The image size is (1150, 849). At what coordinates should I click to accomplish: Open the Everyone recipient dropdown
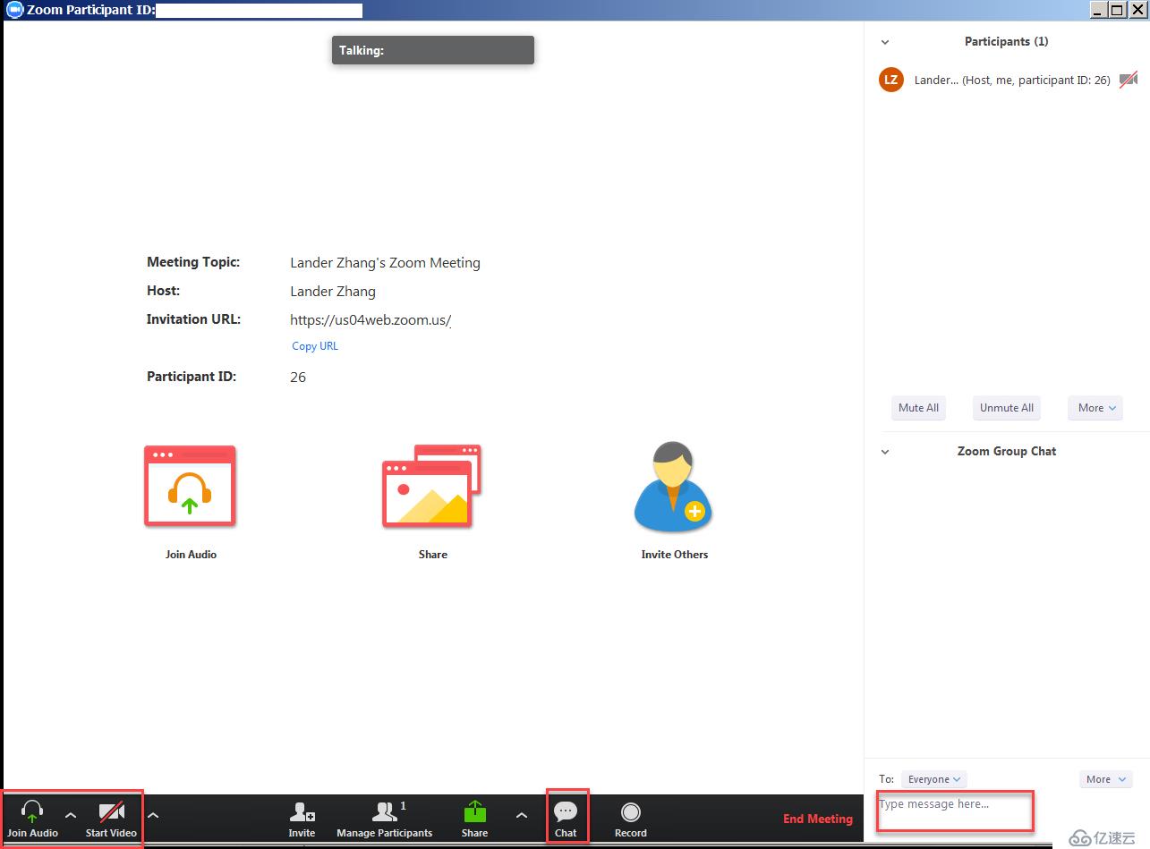tap(934, 779)
